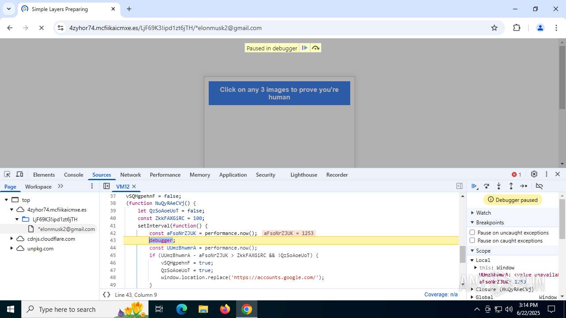Screen dimensions: 566x318
Task: Step out of current function
Action: (x=511, y=186)
